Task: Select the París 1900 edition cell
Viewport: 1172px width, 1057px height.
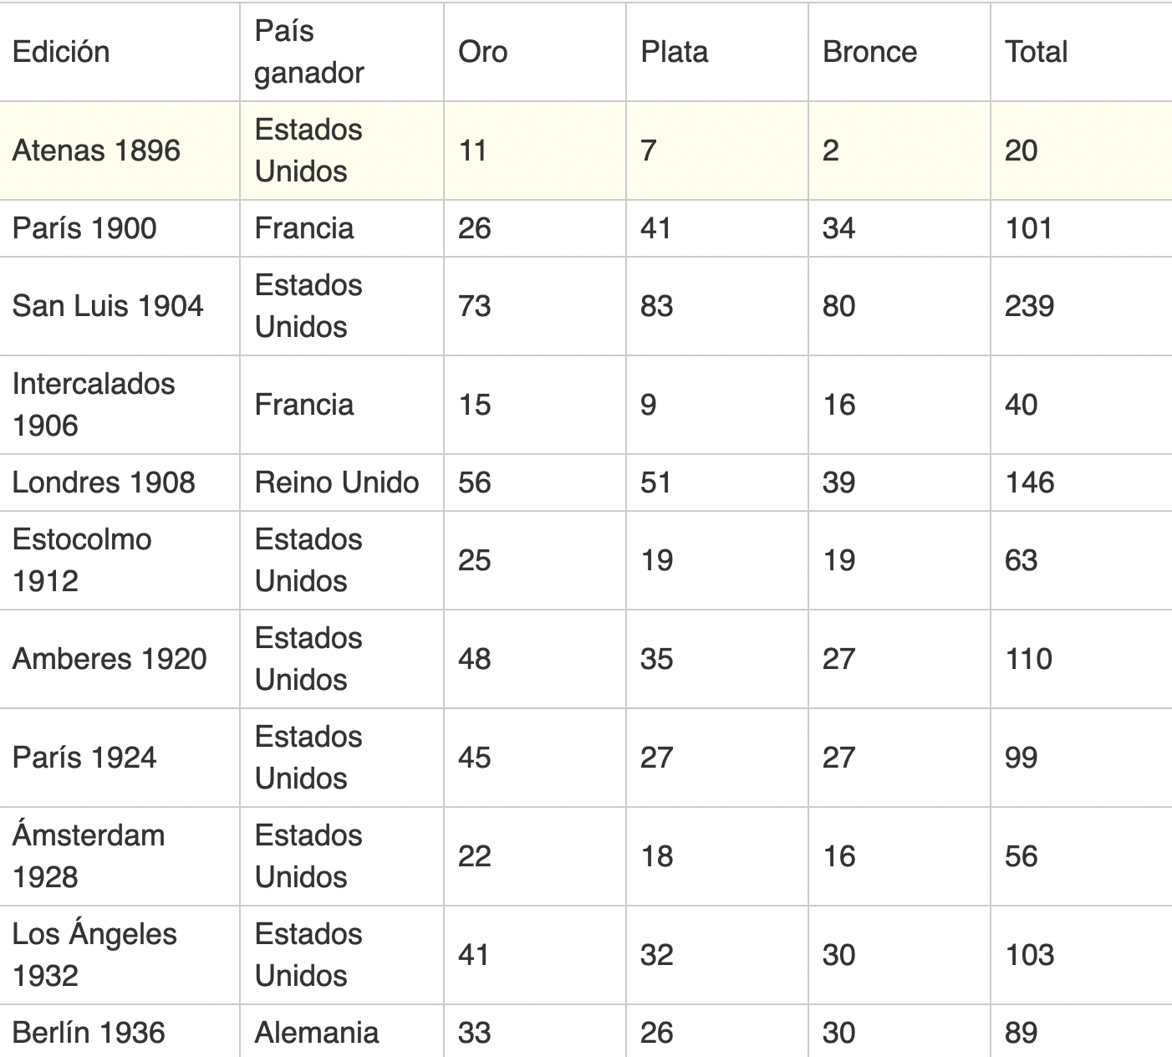Action: (120, 228)
